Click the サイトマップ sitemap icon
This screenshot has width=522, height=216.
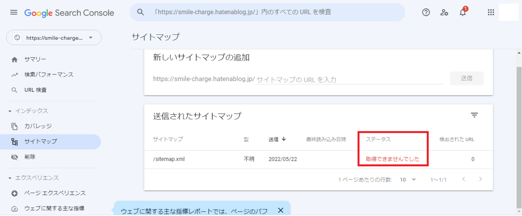15,141
